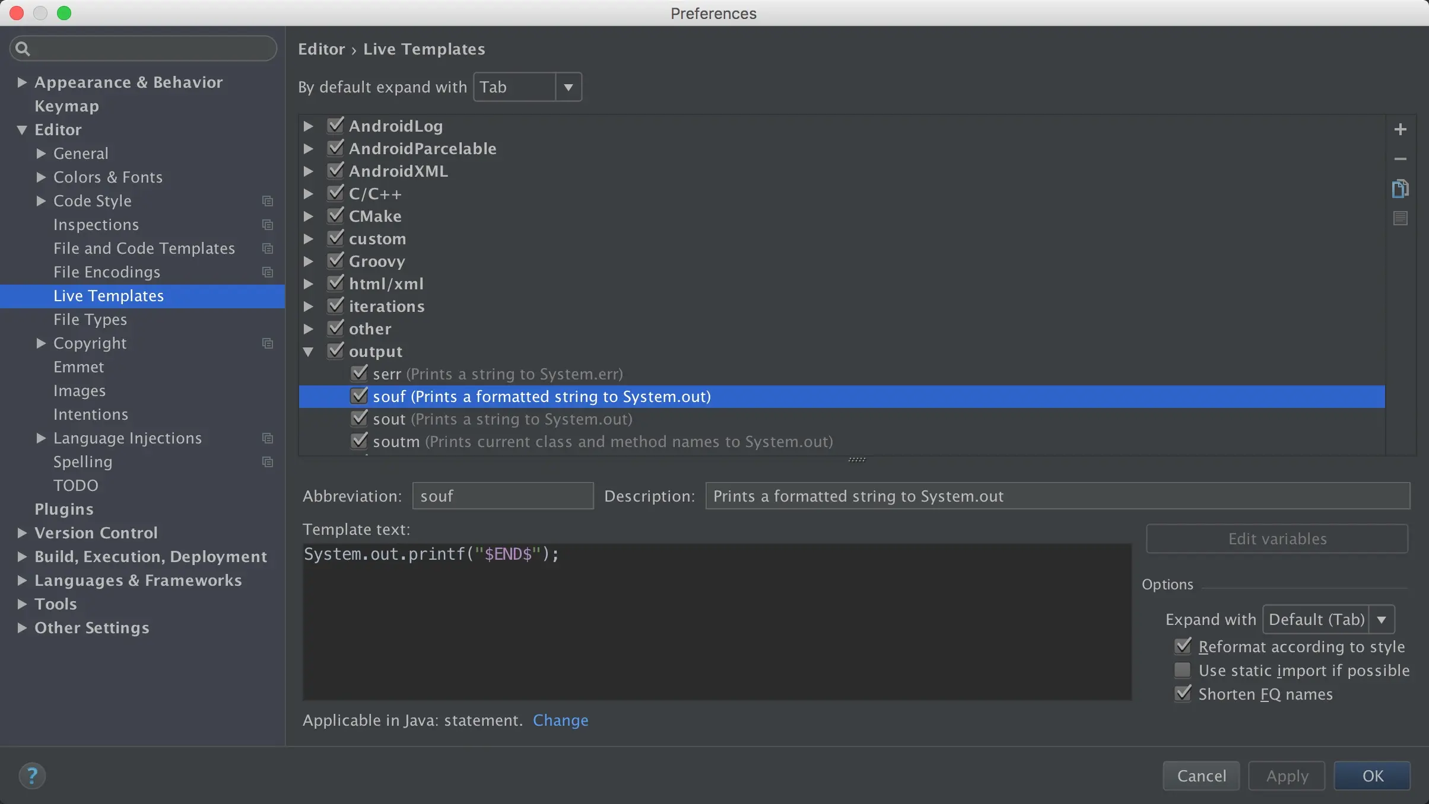Click the help question mark icon
Screen dimensions: 1429x804
tap(32, 776)
